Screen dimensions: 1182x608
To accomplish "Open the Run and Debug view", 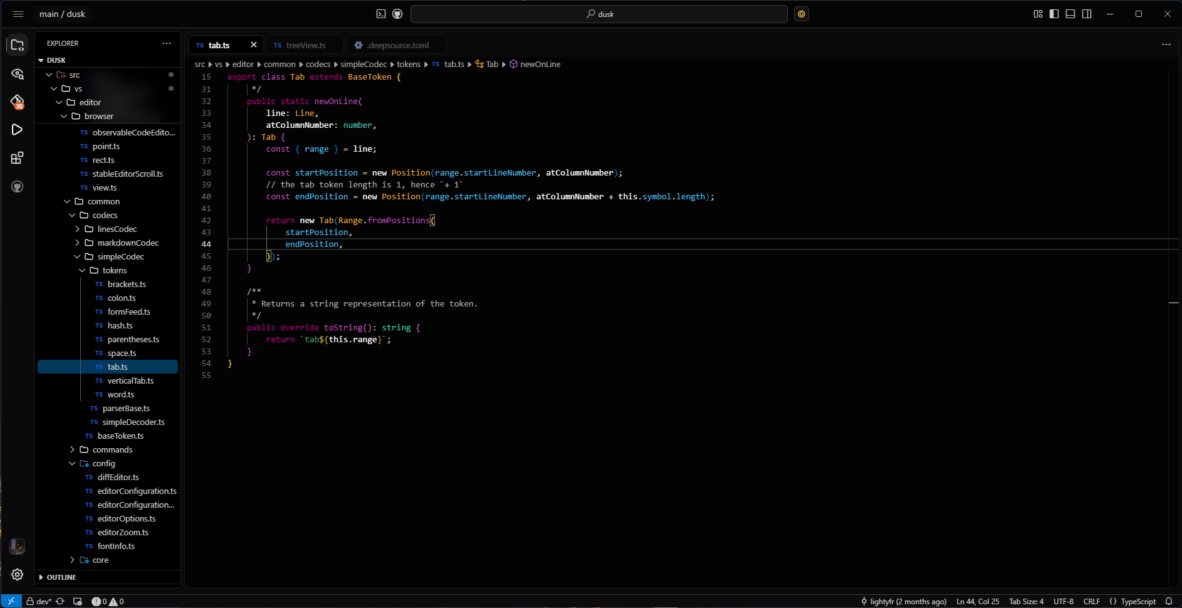I will pyautogui.click(x=18, y=130).
